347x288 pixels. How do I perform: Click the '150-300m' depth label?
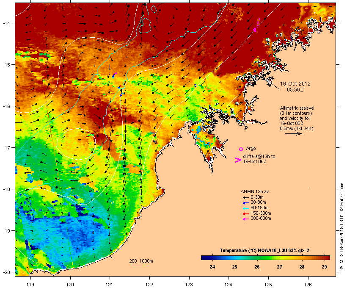[261, 213]
